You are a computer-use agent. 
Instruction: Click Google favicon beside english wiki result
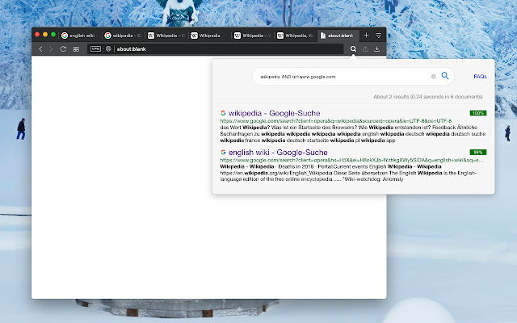(223, 153)
